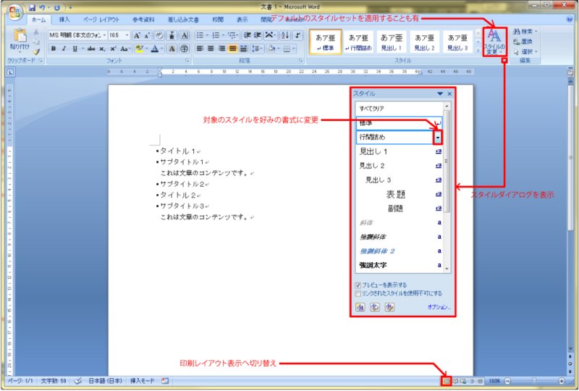Viewport: 579px width, 391px height.
Task: Decrease the paragraph indent
Action: pyautogui.click(x=248, y=35)
